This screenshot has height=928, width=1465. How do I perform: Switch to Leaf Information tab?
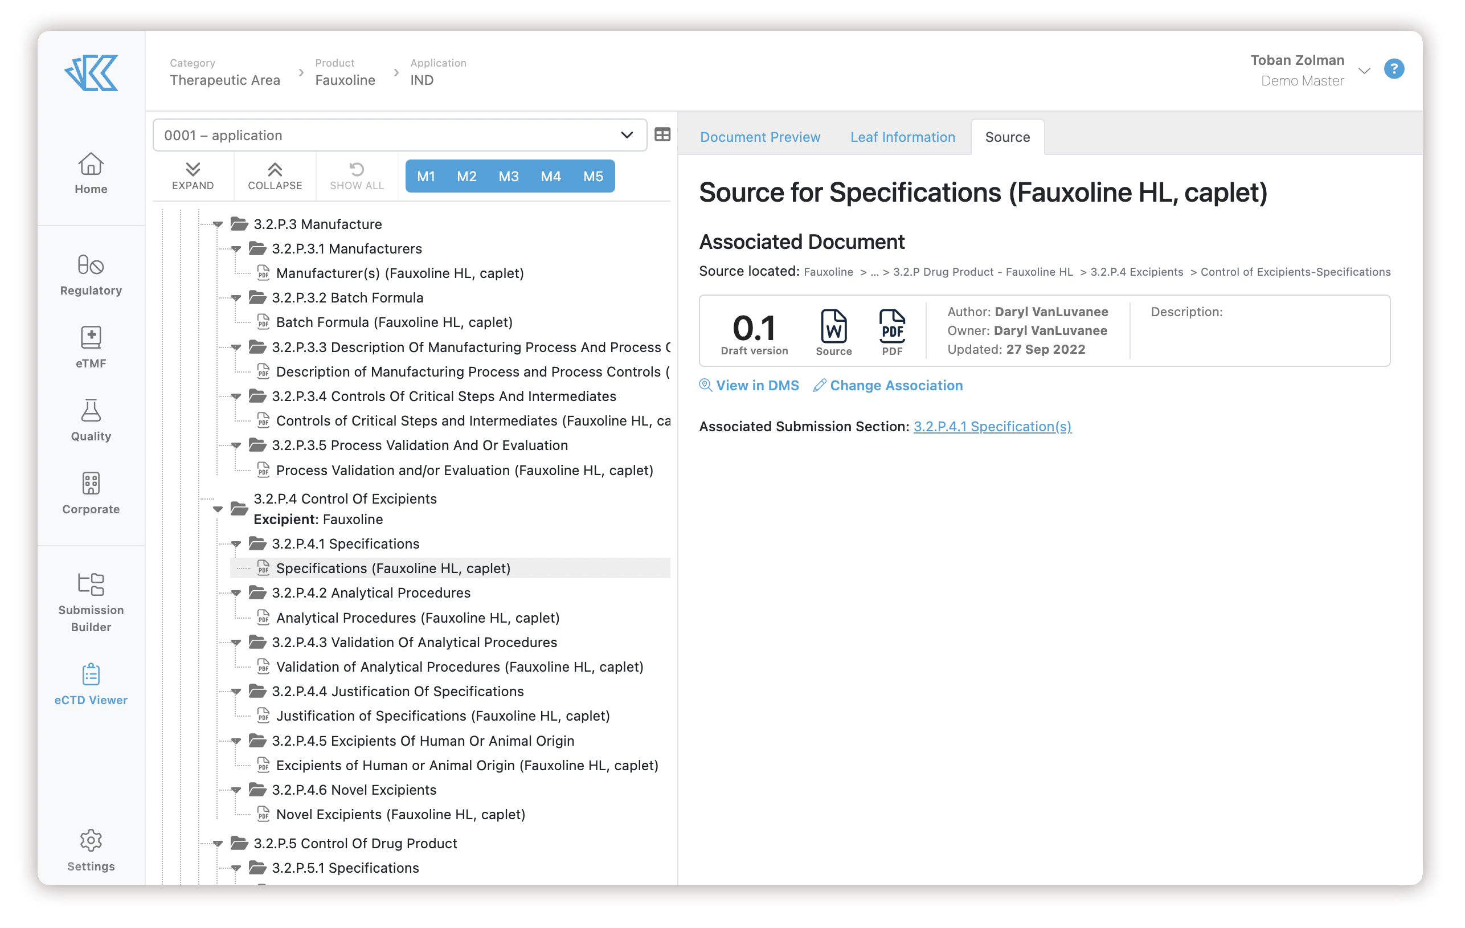click(903, 137)
